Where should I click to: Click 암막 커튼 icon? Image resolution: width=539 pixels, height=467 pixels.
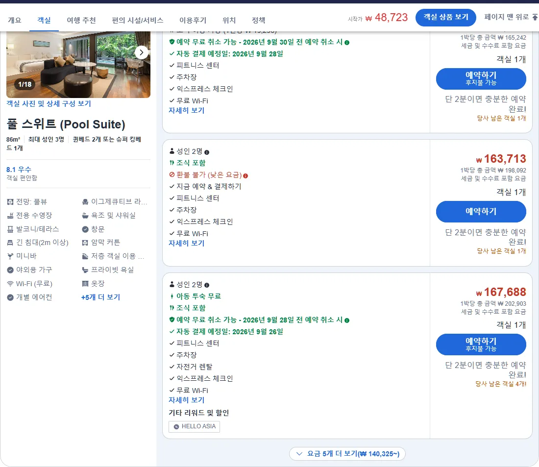85,243
